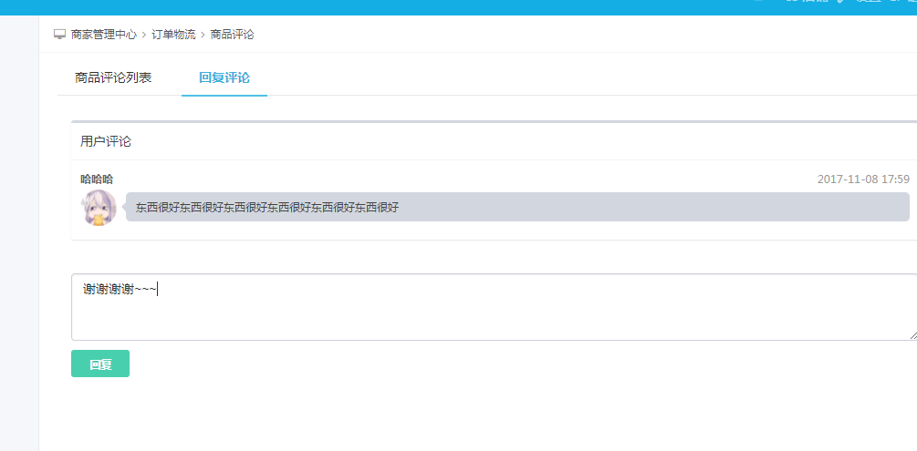Select the 回复评论 tab
This screenshot has width=917, height=451.
[224, 78]
